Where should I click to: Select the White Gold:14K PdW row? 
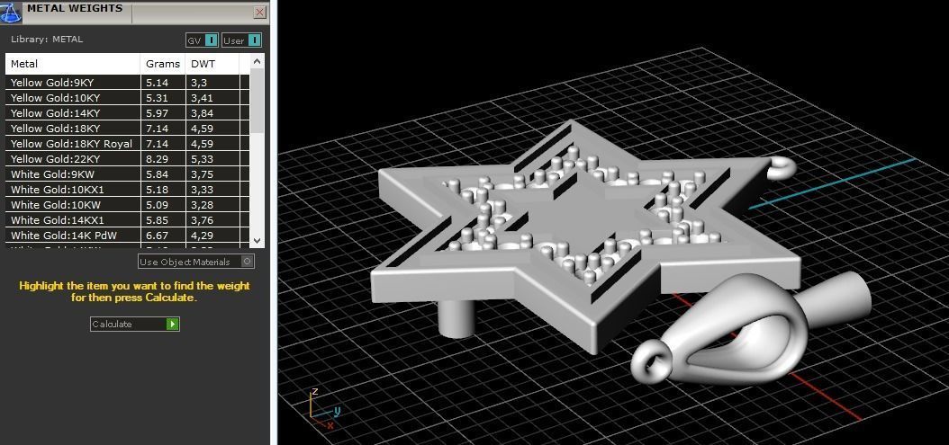[127, 236]
